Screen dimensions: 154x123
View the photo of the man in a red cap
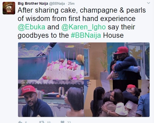coord(51,98)
